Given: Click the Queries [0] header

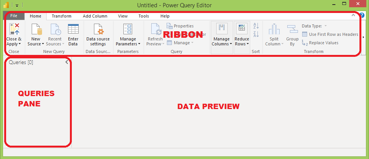Looking at the screenshot, I should tap(21, 63).
